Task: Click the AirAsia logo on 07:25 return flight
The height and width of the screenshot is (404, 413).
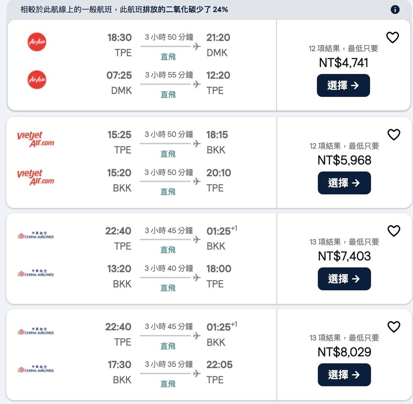Action: point(37,80)
